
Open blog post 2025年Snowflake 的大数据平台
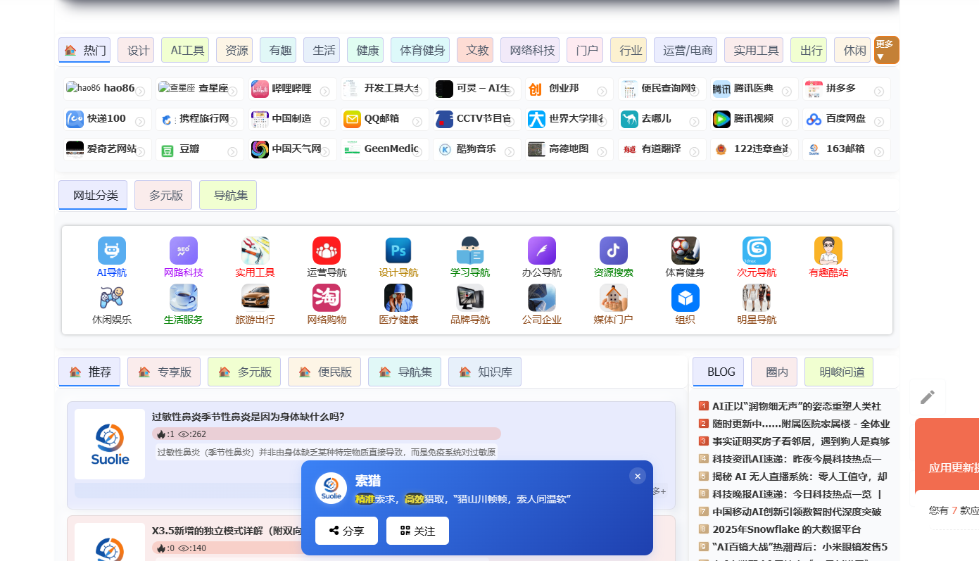point(787,529)
